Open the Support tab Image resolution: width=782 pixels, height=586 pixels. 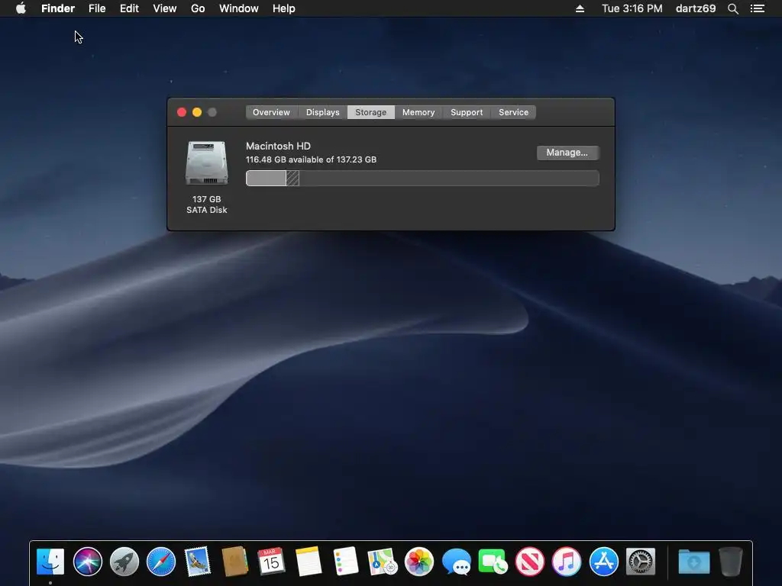(x=467, y=112)
